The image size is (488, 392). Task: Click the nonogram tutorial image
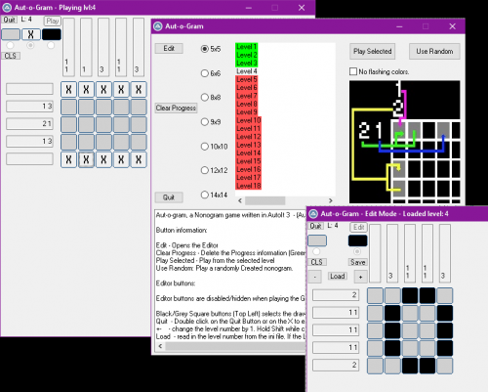[x=405, y=142]
